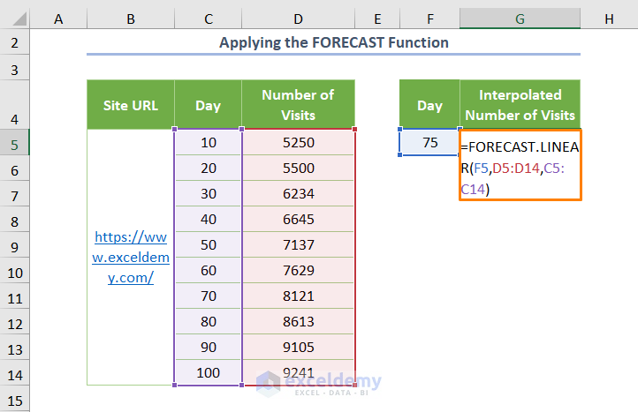The width and height of the screenshot is (638, 412).
Task: Select column A header
Action: [58, 18]
